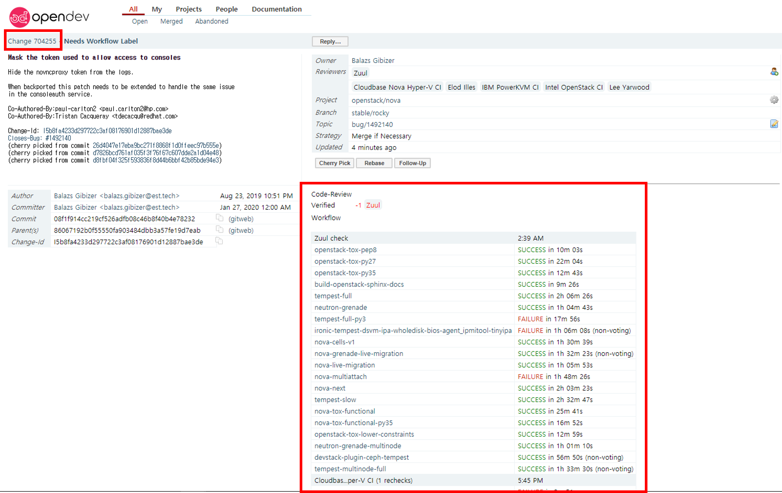Open gitweb link for Commit row
The height and width of the screenshot is (493, 782).
click(x=241, y=219)
